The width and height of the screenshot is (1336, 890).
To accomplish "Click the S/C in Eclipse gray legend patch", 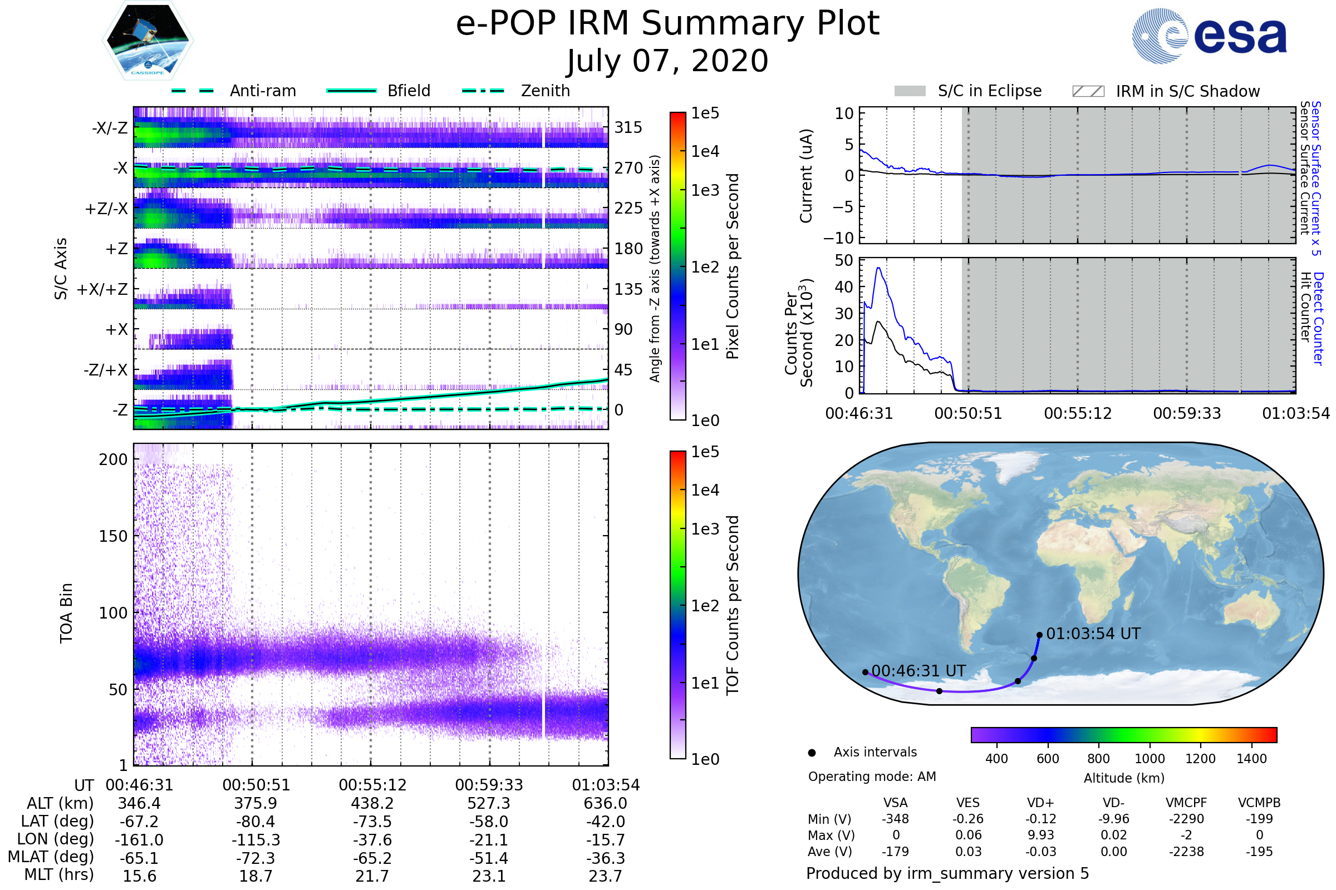I will tap(910, 91).
